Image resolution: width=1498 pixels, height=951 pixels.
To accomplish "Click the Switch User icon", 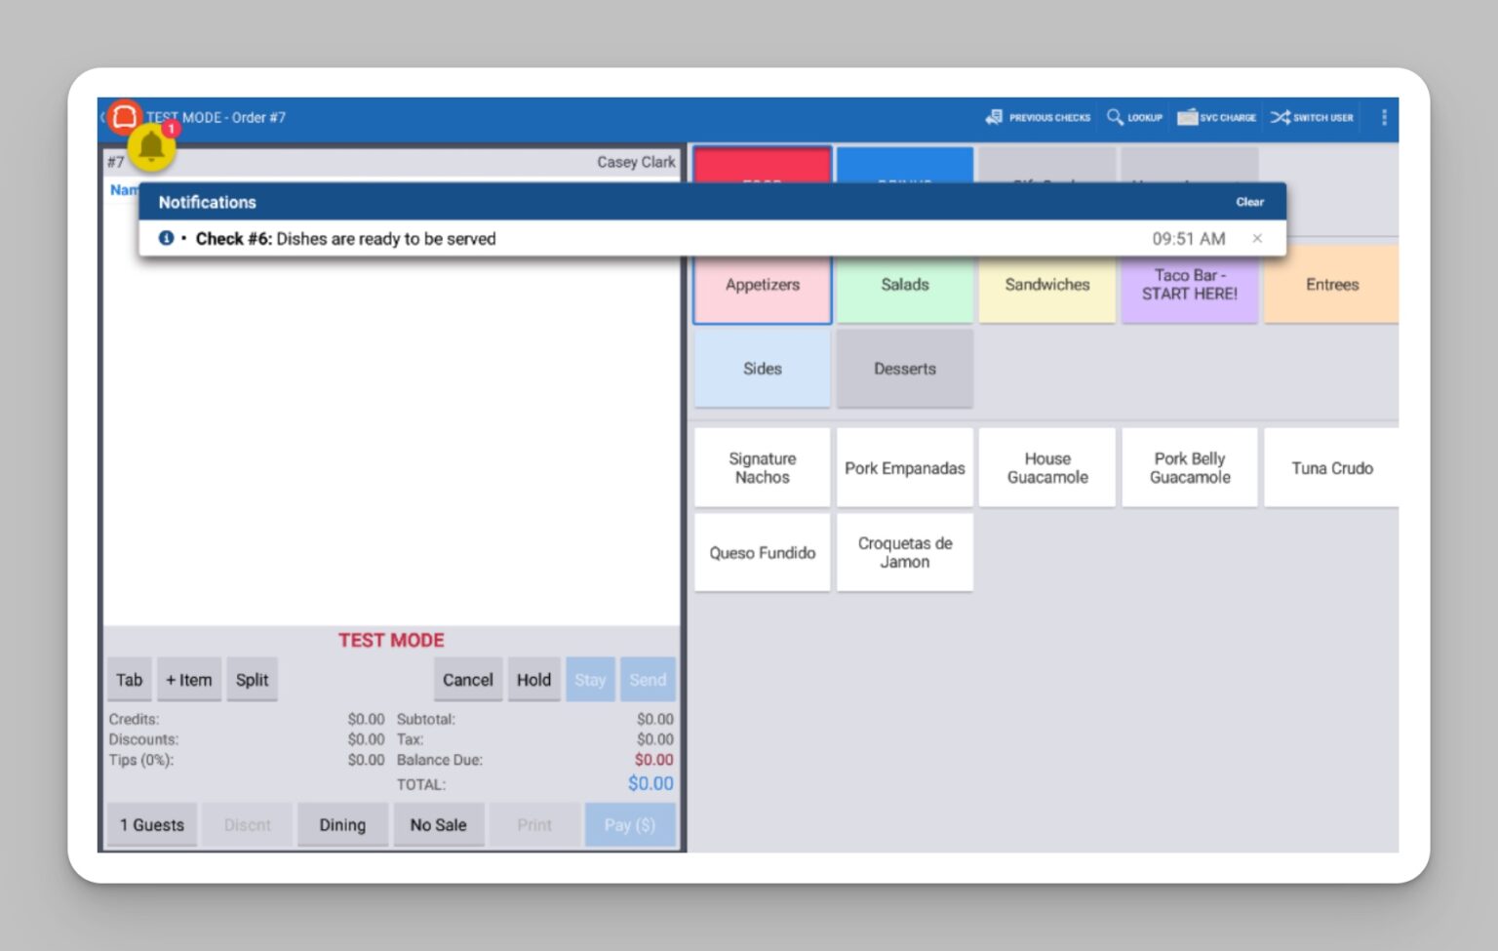I will (x=1312, y=117).
